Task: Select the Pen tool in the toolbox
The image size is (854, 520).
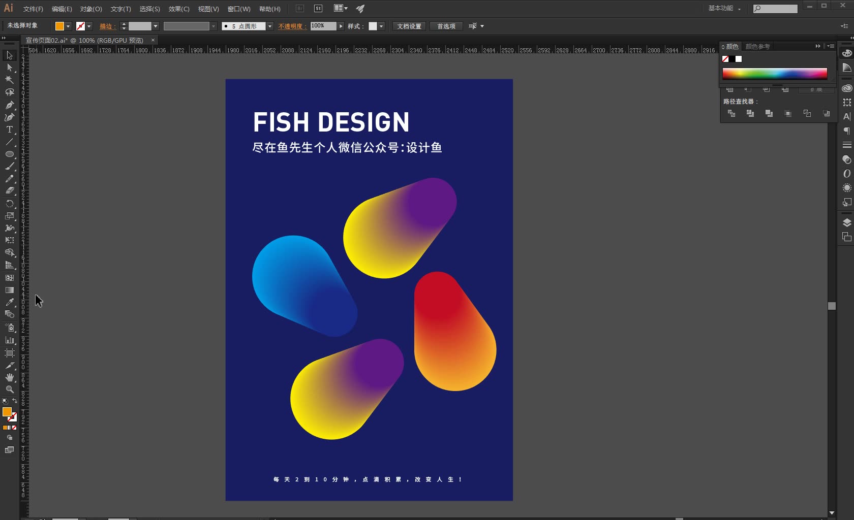Action: (9, 105)
